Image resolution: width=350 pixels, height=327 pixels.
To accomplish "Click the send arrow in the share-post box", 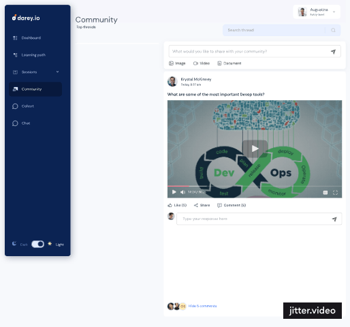I will click(x=333, y=52).
